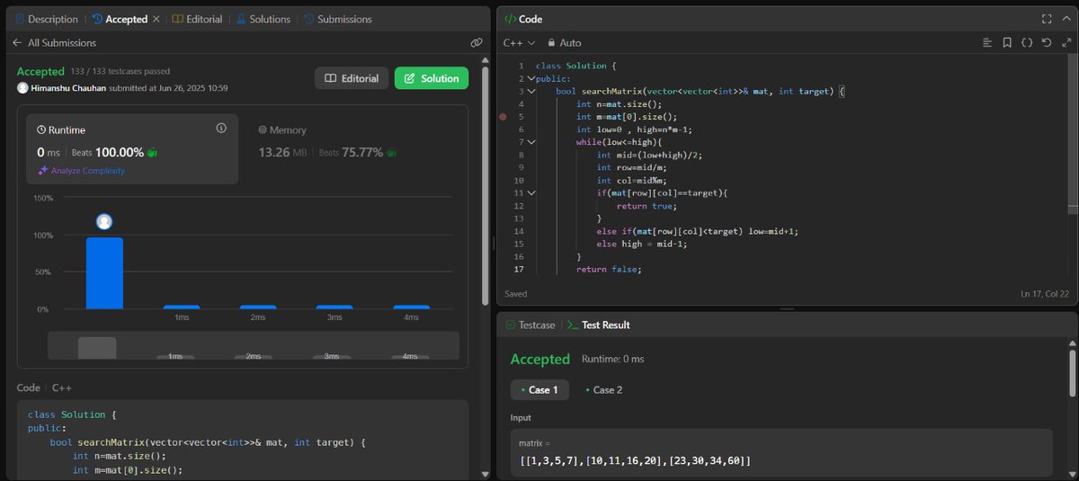Collapse the Code panel with the up chevron
This screenshot has height=481, width=1079.
pyautogui.click(x=1066, y=19)
